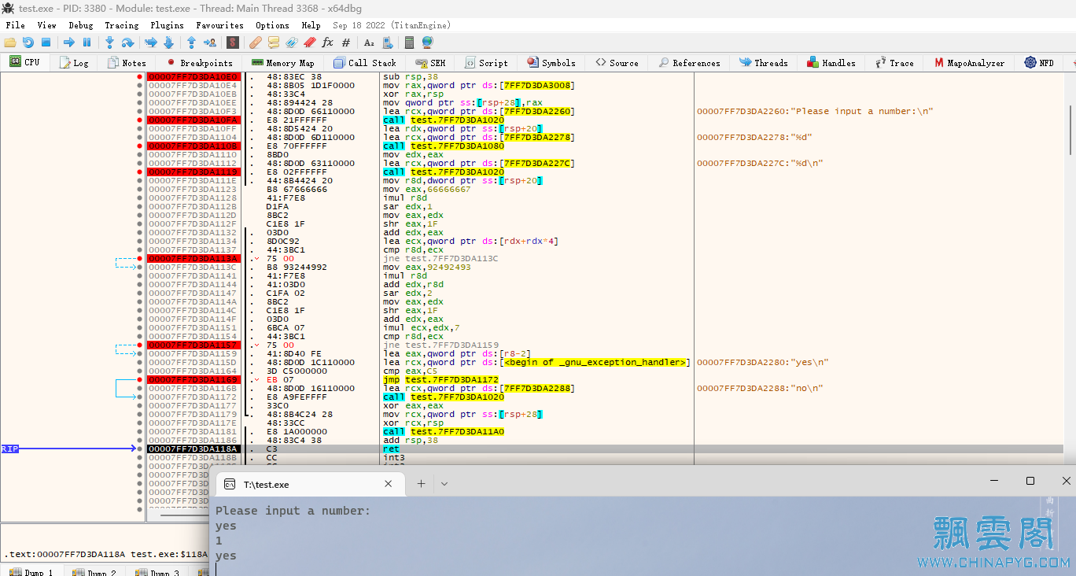Open the Options menu

pyautogui.click(x=272, y=25)
